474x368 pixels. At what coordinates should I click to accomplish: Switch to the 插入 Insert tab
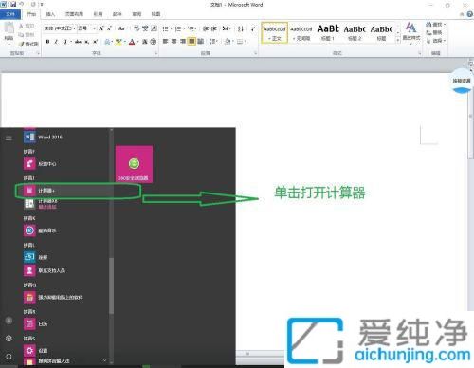tap(50, 14)
